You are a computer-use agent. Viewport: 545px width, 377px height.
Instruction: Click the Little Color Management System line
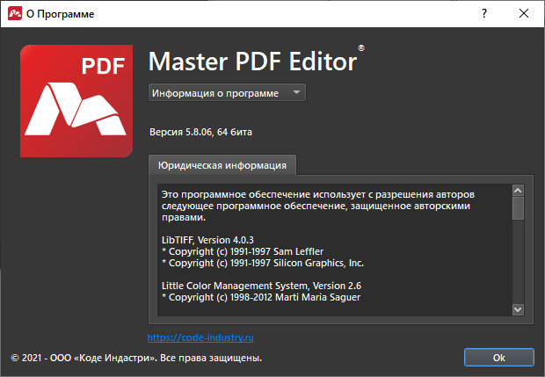(x=261, y=286)
